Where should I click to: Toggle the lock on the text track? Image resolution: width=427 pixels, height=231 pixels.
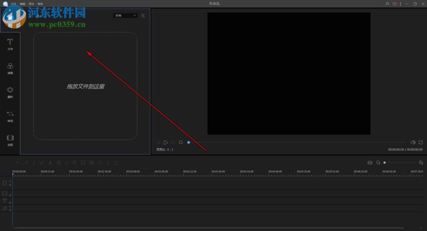click(10, 202)
